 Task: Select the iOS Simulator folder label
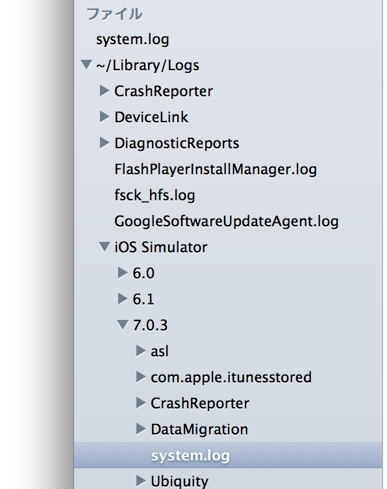[160, 247]
